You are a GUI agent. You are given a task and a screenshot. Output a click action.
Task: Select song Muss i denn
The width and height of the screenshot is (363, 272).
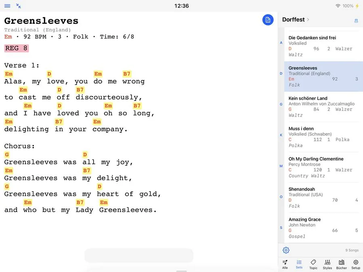click(x=323, y=137)
